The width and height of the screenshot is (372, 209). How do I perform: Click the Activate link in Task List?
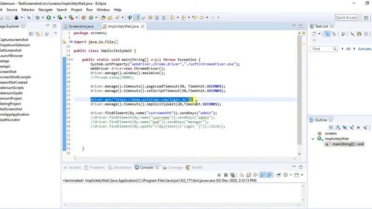pos(364,49)
